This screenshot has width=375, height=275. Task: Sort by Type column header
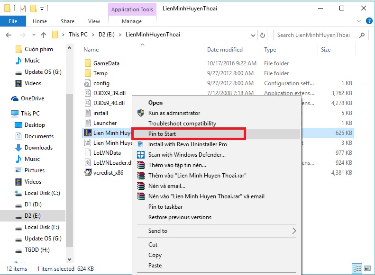click(270, 50)
